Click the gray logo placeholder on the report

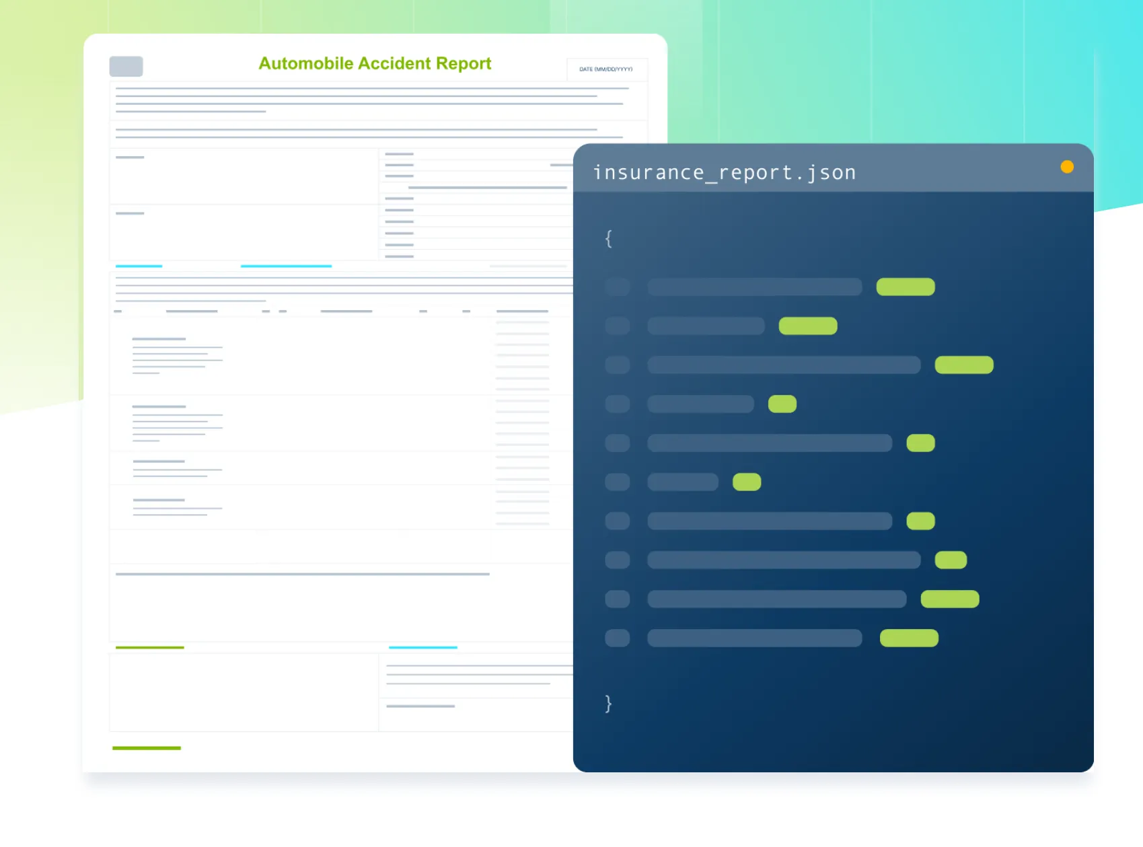pyautogui.click(x=126, y=67)
